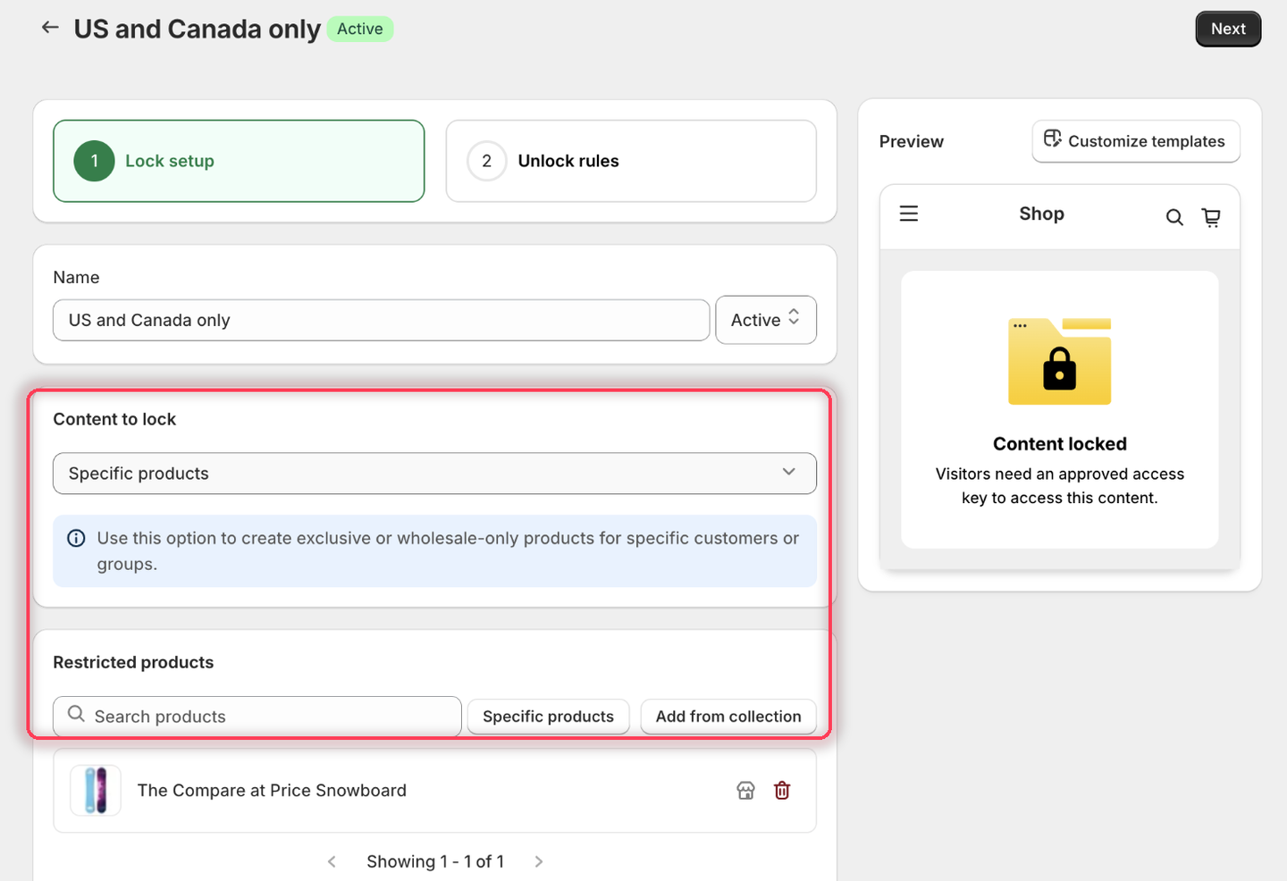Image resolution: width=1287 pixels, height=881 pixels.
Task: Click the Next button
Action: tap(1228, 29)
